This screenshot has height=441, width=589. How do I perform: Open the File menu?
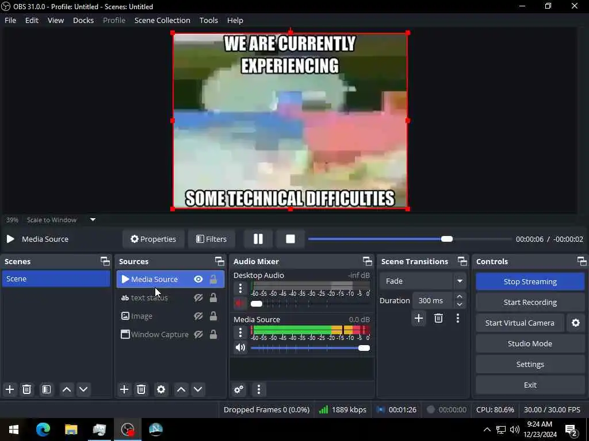tap(10, 20)
